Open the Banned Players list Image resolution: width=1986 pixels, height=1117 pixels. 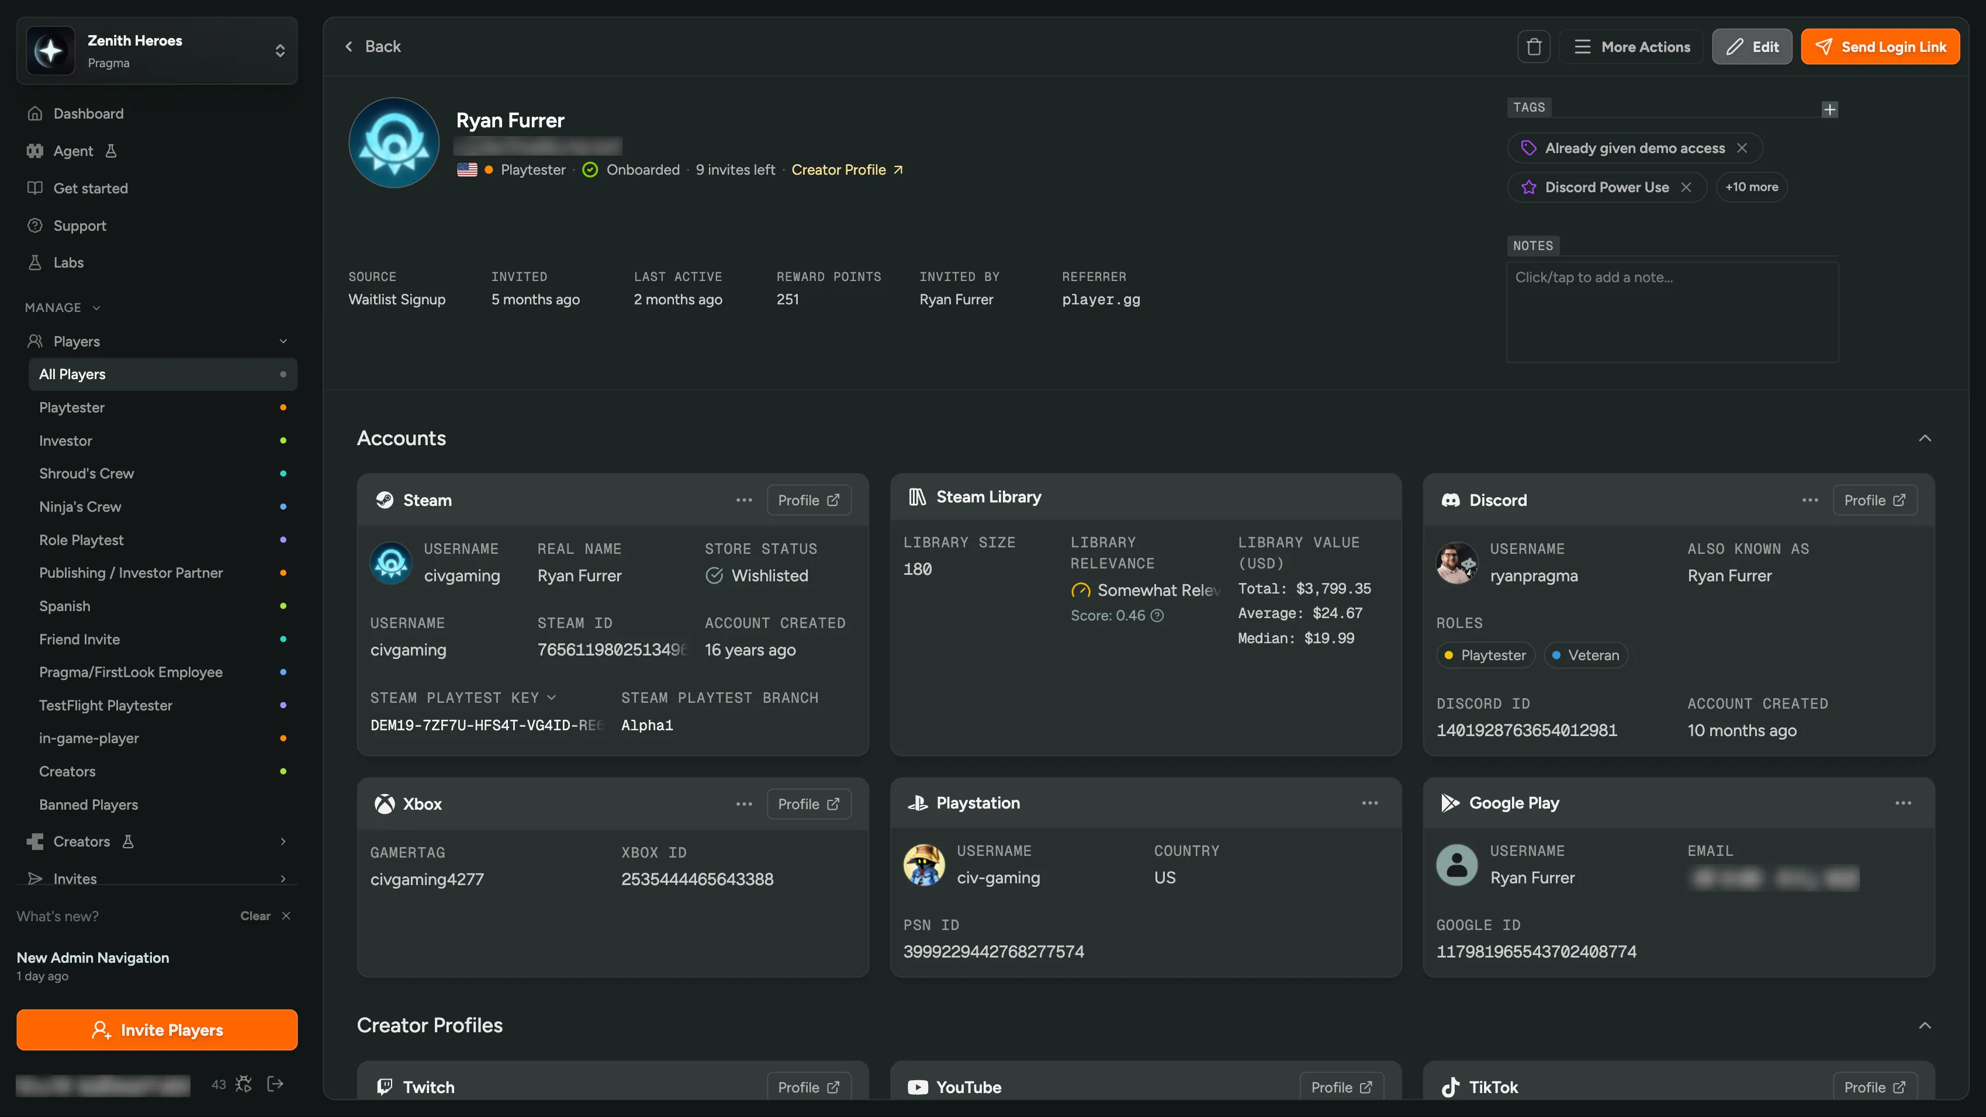pos(162,804)
